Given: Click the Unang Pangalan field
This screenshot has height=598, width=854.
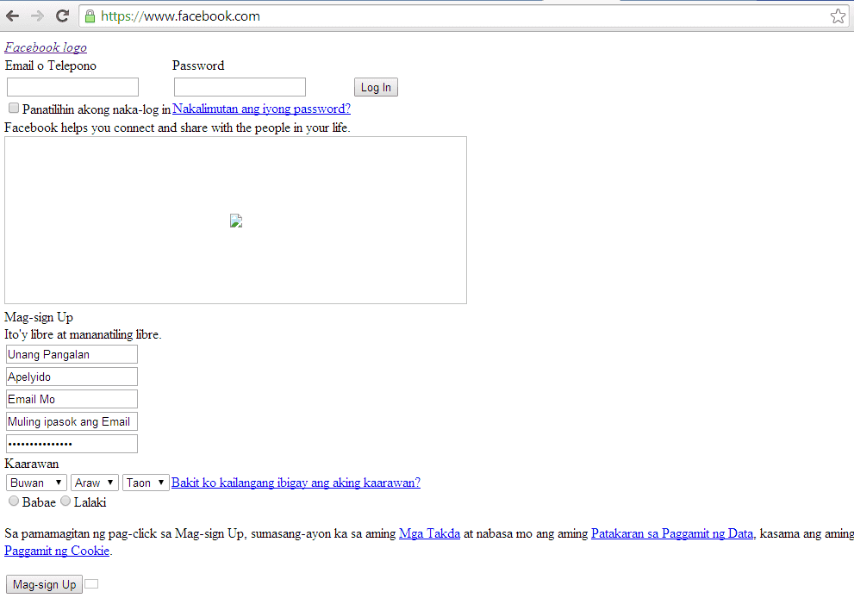Looking at the screenshot, I should click(x=72, y=354).
